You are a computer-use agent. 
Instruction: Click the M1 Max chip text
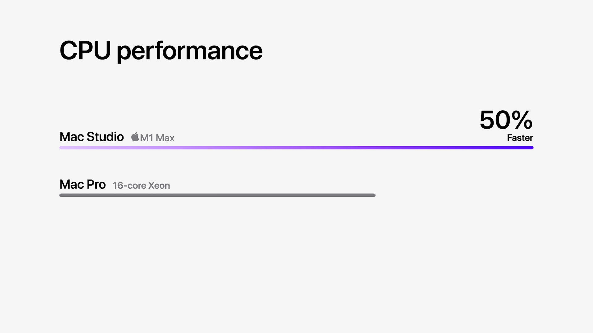tap(157, 138)
